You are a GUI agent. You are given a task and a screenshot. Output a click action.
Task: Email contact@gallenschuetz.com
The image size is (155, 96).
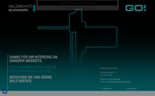click(119, 82)
